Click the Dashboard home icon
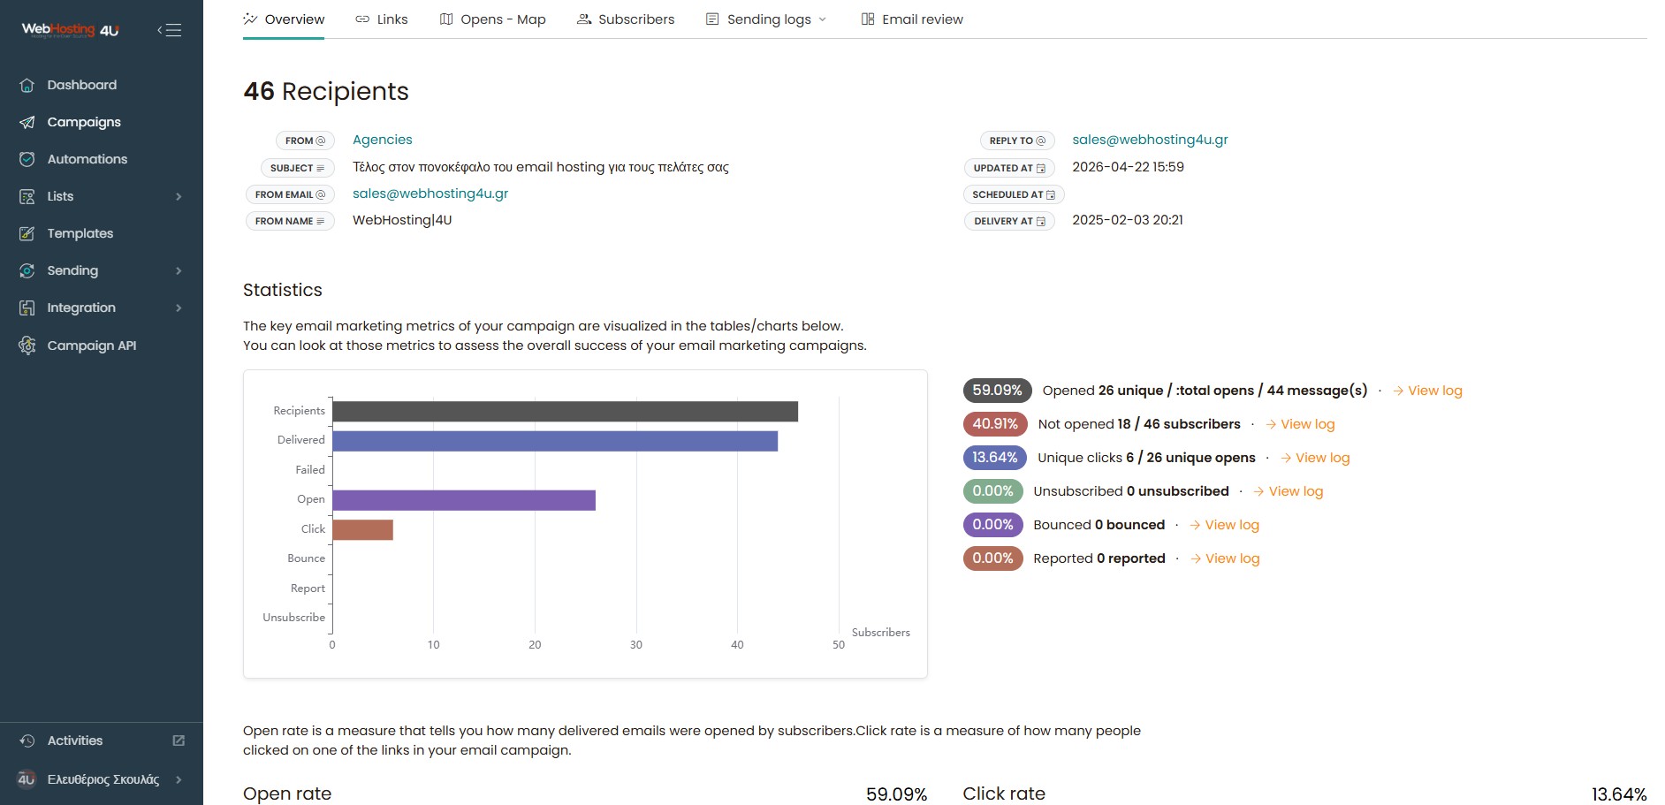Viewport: 1665px width, 805px height. (27, 86)
